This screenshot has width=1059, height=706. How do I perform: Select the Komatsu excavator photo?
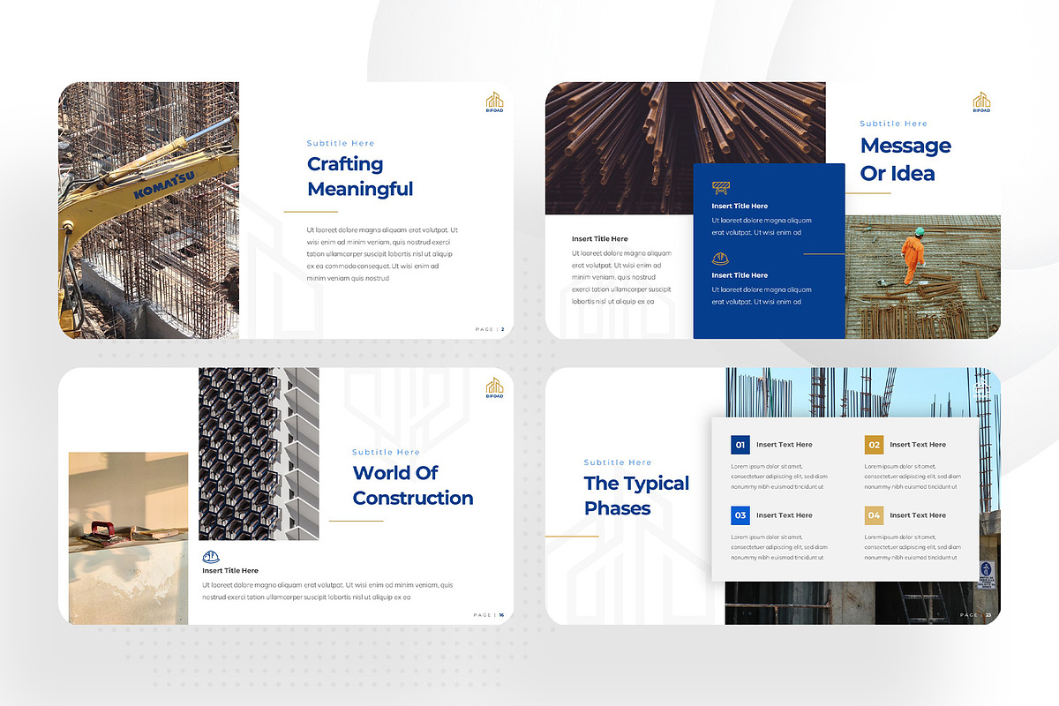[x=149, y=211]
